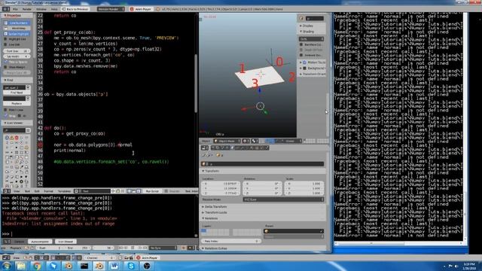Click the viewport shading icon in 3D header
This screenshot has height=271, width=482.
246,141
